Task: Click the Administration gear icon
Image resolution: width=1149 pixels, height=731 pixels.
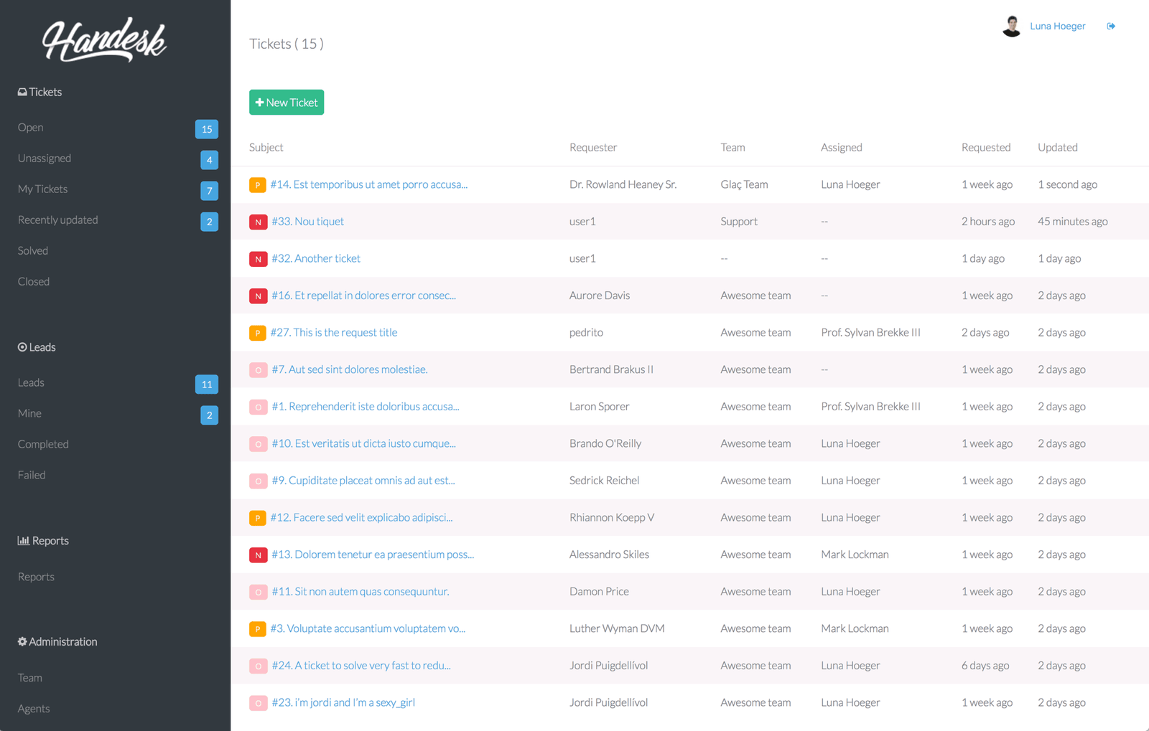Action: tap(21, 641)
